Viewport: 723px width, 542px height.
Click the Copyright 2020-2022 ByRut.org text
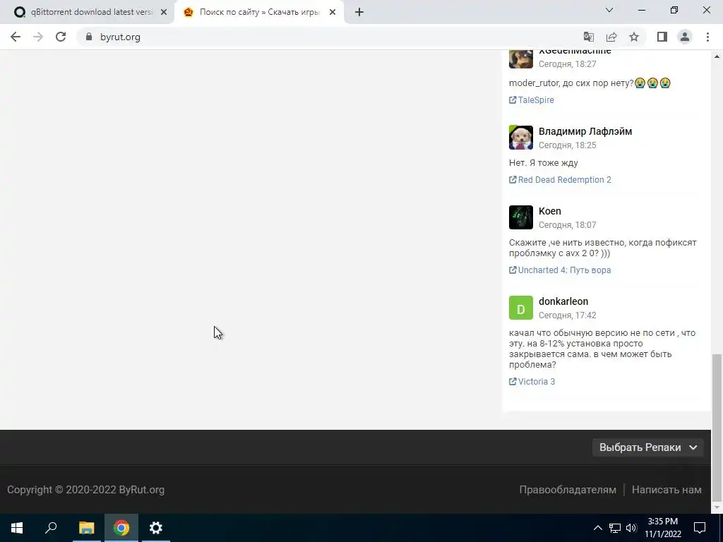point(85,490)
